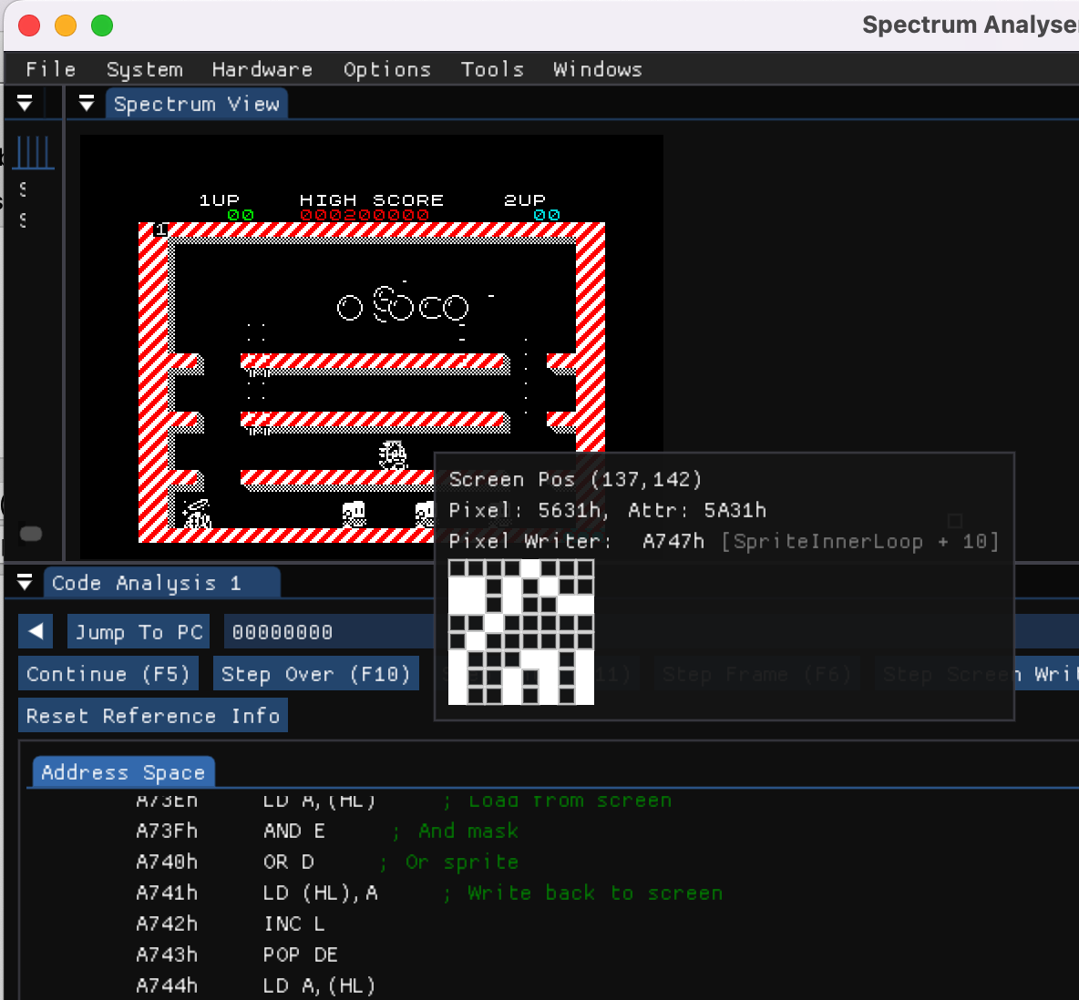1079x1000 pixels.
Task: Click the bubbles cluster in the game screen
Action: [403, 304]
